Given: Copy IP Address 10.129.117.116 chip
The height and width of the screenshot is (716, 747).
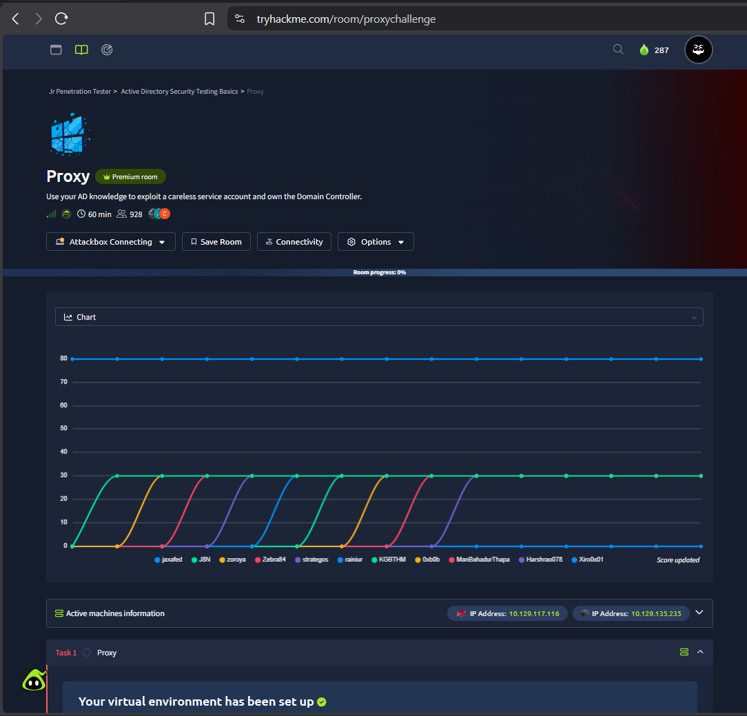Looking at the screenshot, I should click(x=507, y=613).
